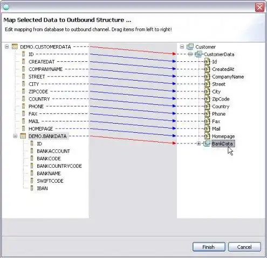Screen dimensions: 267x258
Task: Click element icon beside City target
Action: [207, 91]
